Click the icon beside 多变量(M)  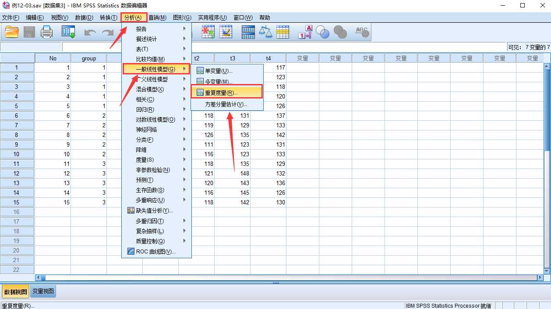[x=200, y=81]
